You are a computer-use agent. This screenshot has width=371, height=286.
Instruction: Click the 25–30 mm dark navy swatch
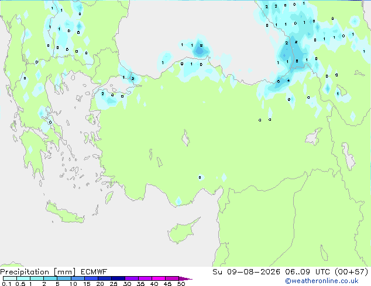coord(118,278)
